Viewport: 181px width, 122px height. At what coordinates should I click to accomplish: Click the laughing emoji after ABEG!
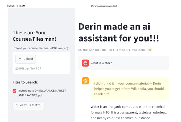click(150, 50)
